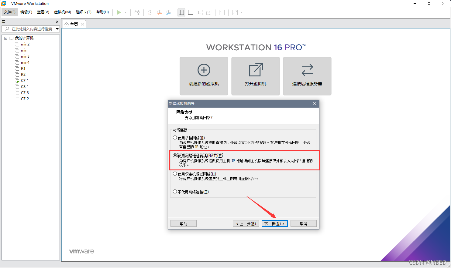Click the full screen mode icon
Image resolution: width=451 pixels, height=268 pixels.
click(200, 12)
